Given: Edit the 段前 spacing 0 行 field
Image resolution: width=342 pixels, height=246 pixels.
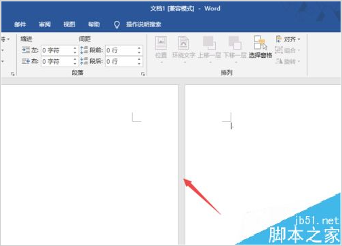Looking at the screenshot, I should [x=124, y=50].
